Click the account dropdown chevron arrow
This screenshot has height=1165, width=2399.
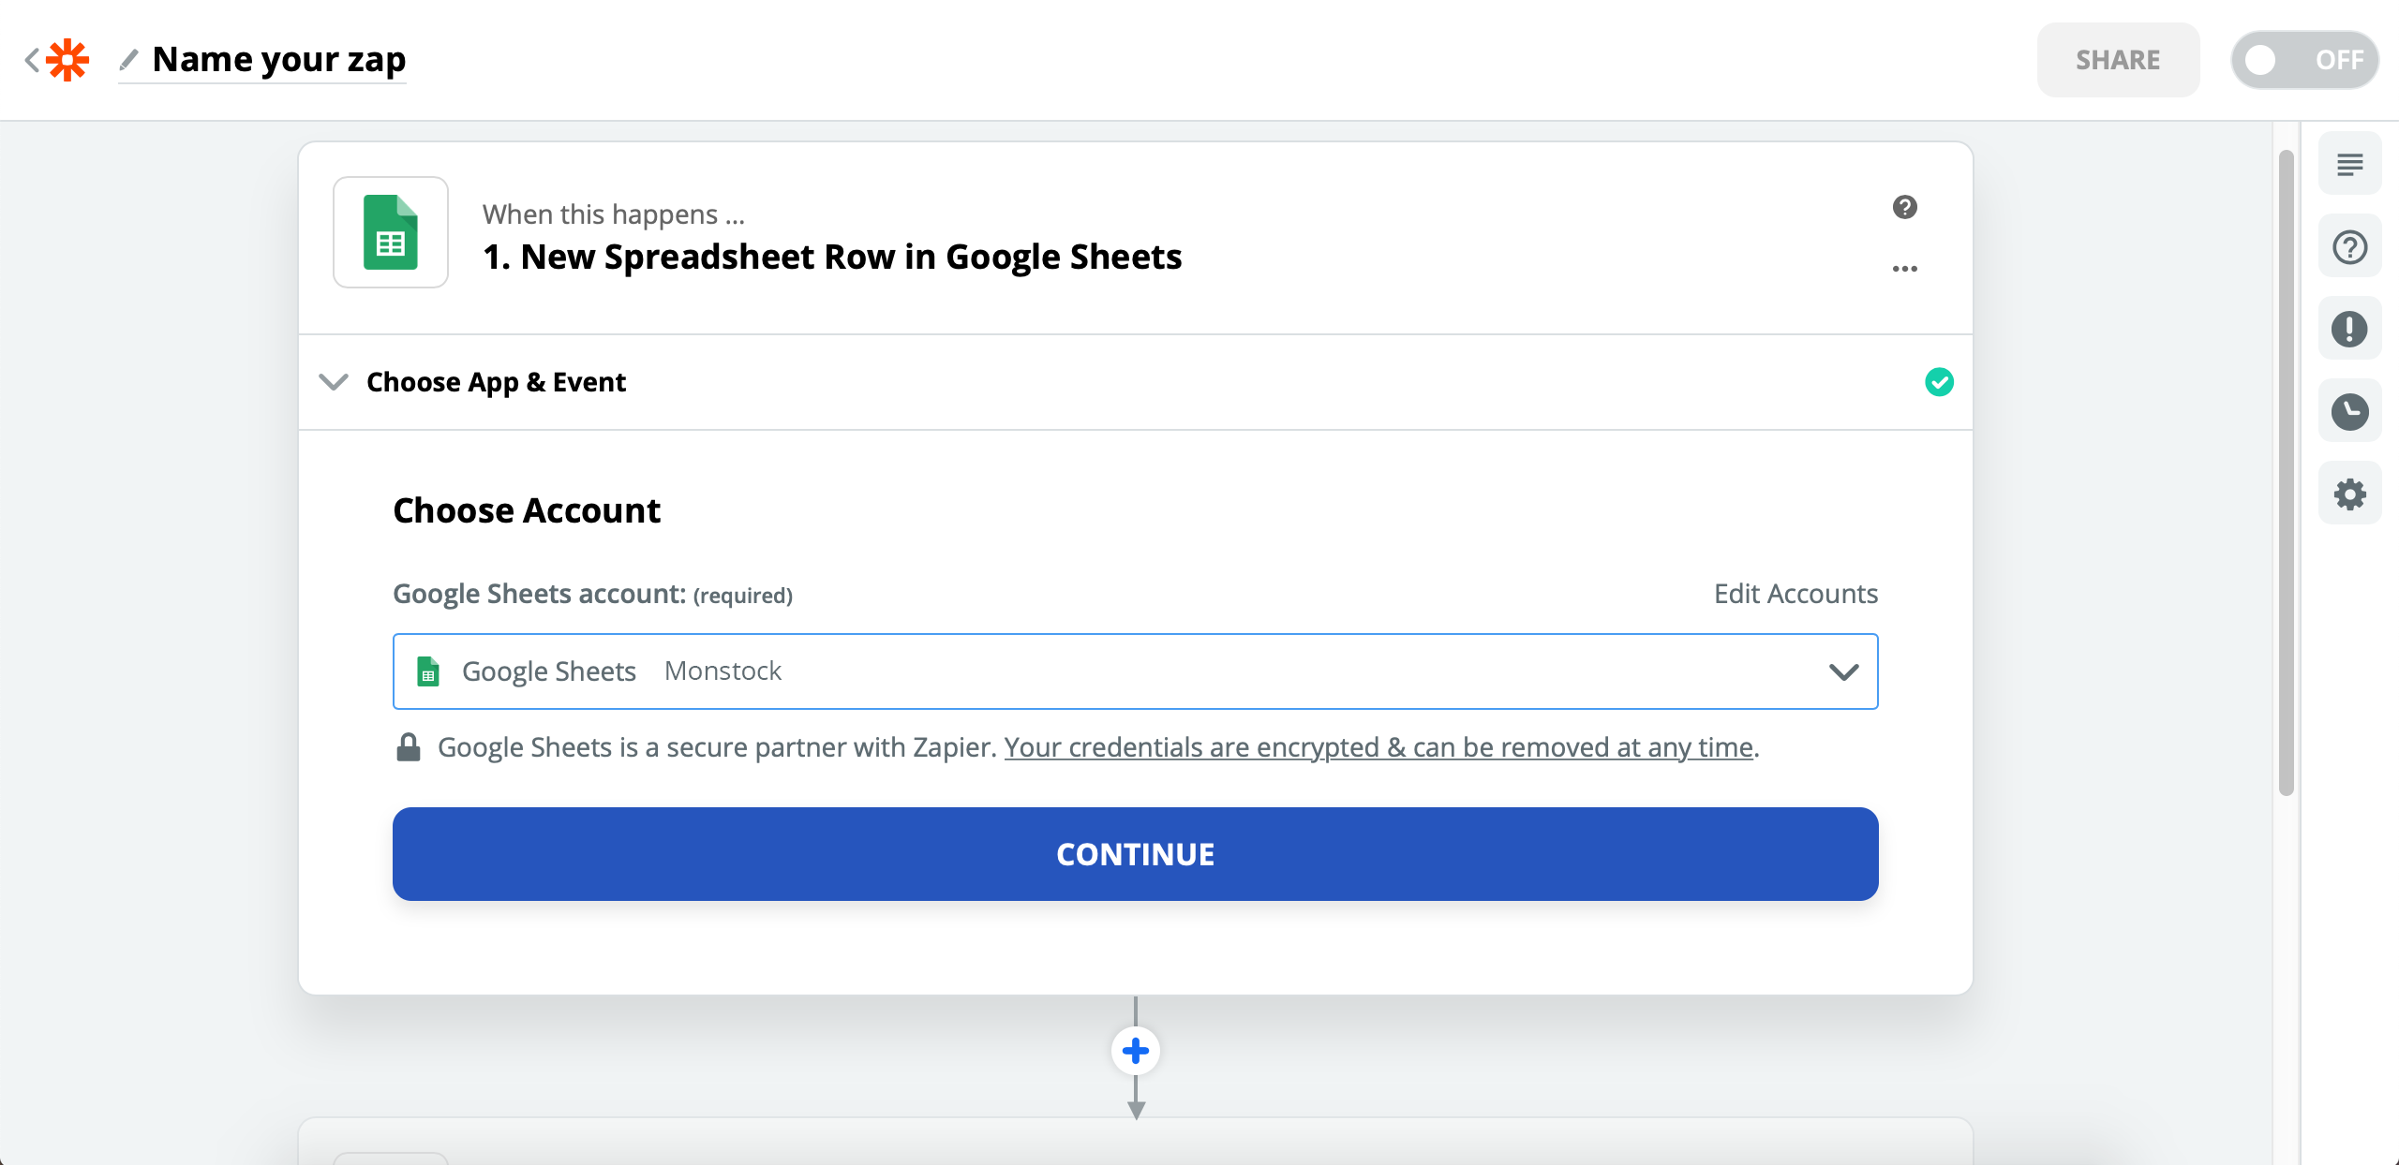[x=1843, y=671]
